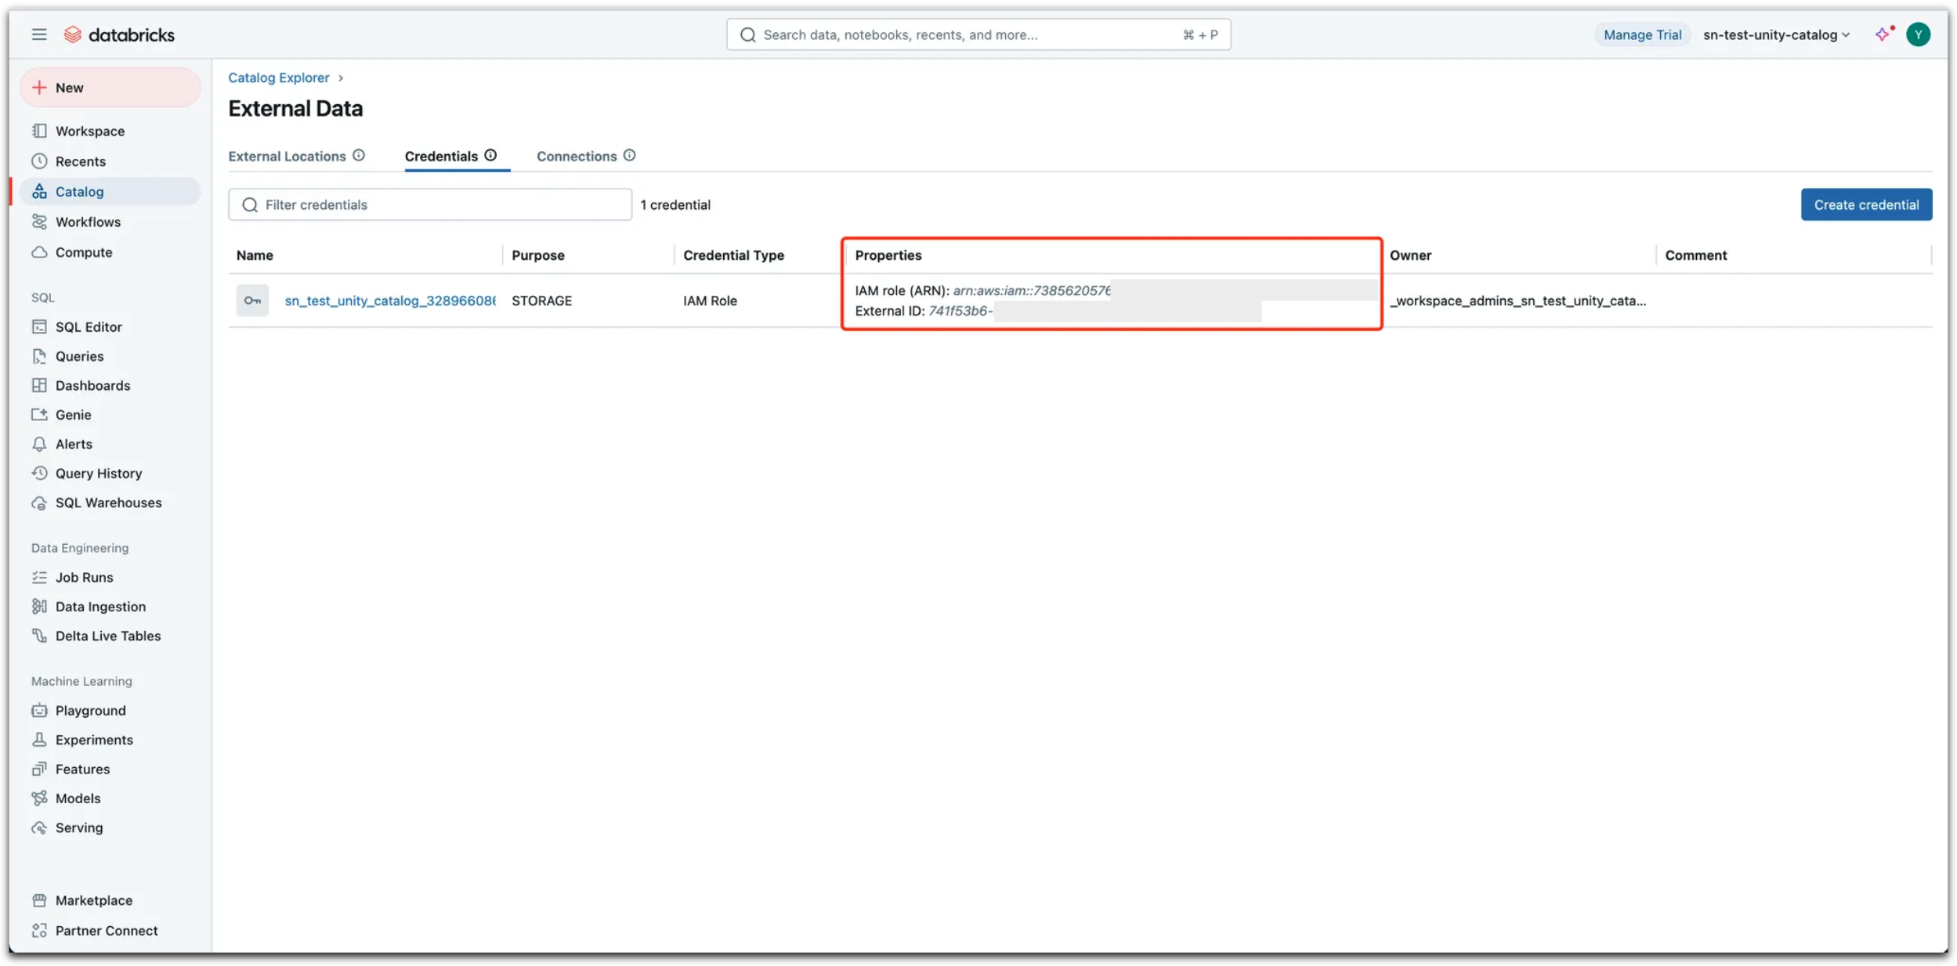Open the Marketplace sidebar item

point(93,900)
